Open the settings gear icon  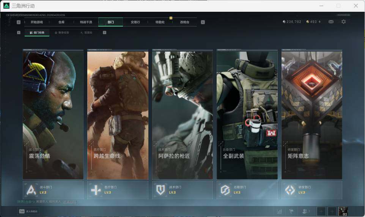click(343, 22)
